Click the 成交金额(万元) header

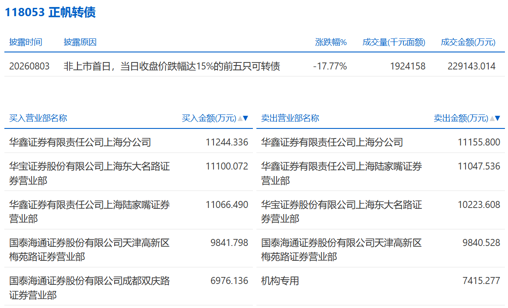[468, 42]
